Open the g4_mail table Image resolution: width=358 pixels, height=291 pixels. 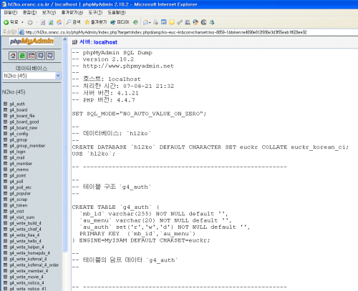[17, 157]
